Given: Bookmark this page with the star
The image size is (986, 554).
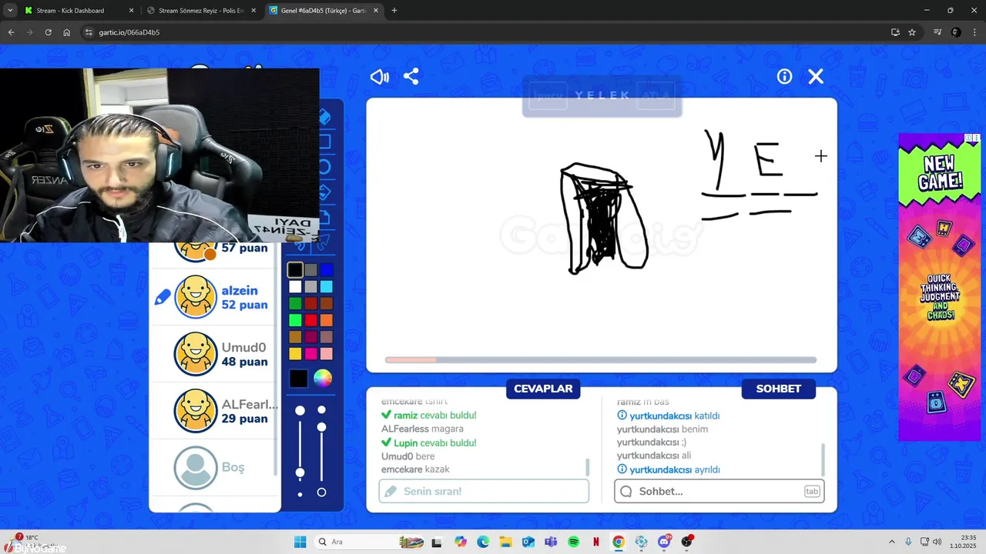Looking at the screenshot, I should (912, 32).
